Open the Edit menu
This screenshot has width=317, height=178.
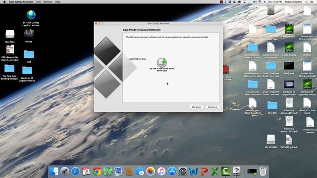tap(38, 2)
